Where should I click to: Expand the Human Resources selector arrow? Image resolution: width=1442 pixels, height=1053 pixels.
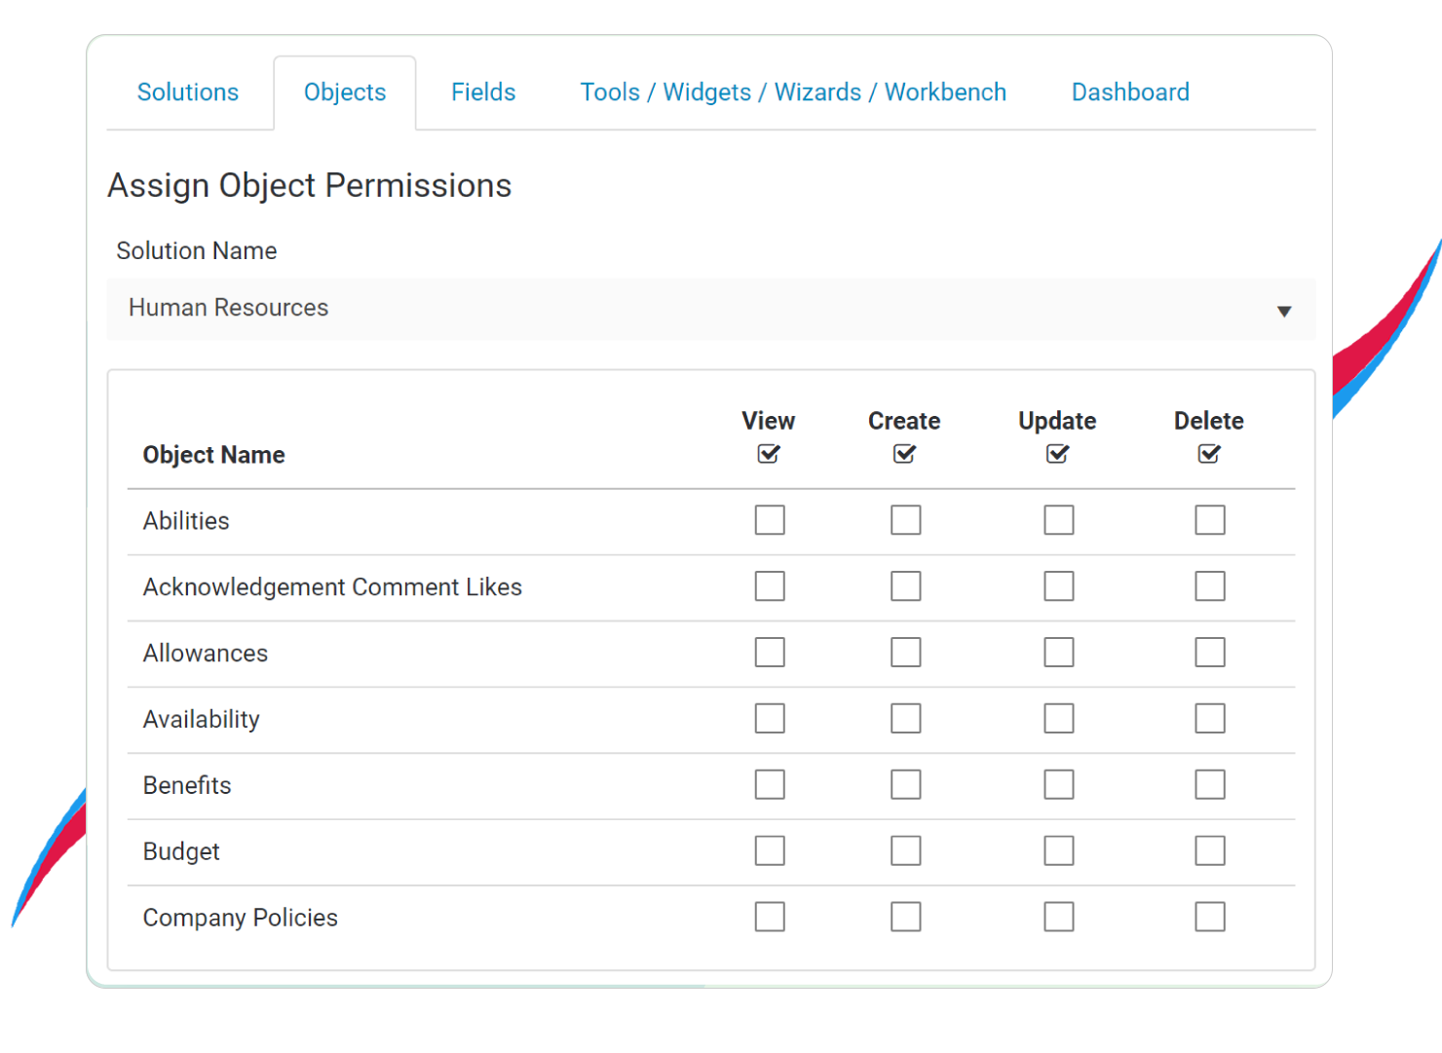coord(1284,310)
